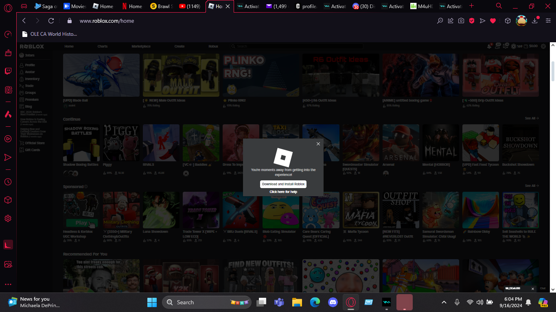Take a snapshot with camera icon
This screenshot has width=556, height=312.
point(461,21)
